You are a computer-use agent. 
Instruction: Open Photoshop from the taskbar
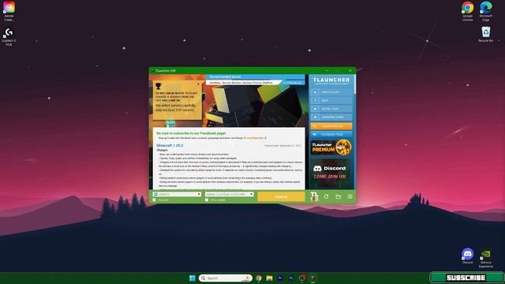291,278
